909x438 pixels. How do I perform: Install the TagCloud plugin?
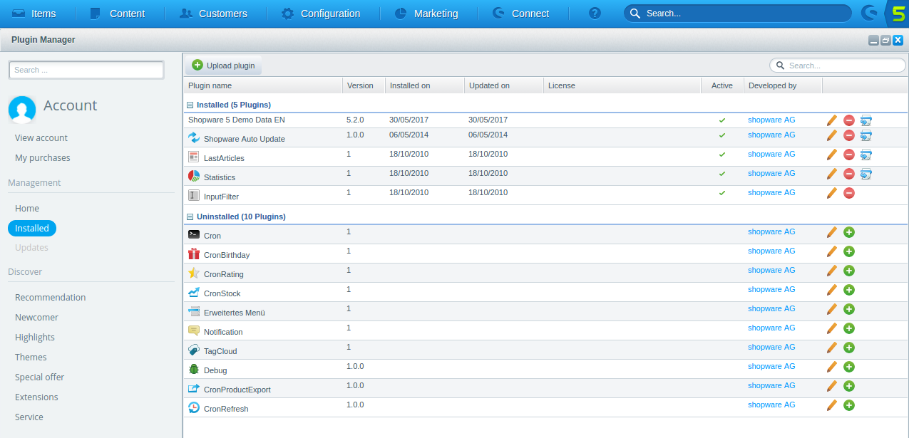pos(849,348)
